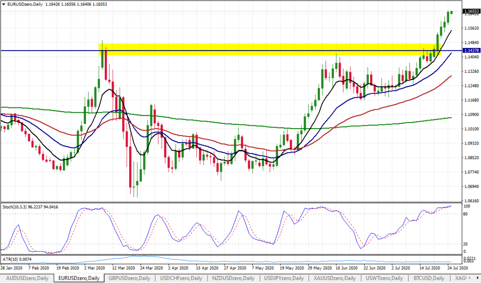Click the right arrow to scroll symbol tabs
Screen dimensions: 481x283
click(478, 278)
